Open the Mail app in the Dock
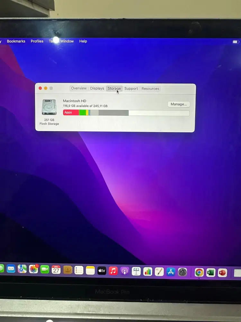This screenshot has width=241, height=322. 11,269
